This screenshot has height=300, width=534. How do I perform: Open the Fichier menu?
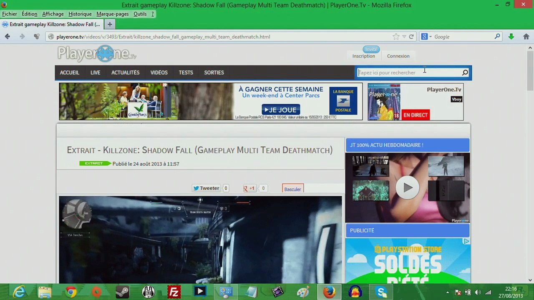tap(10, 14)
